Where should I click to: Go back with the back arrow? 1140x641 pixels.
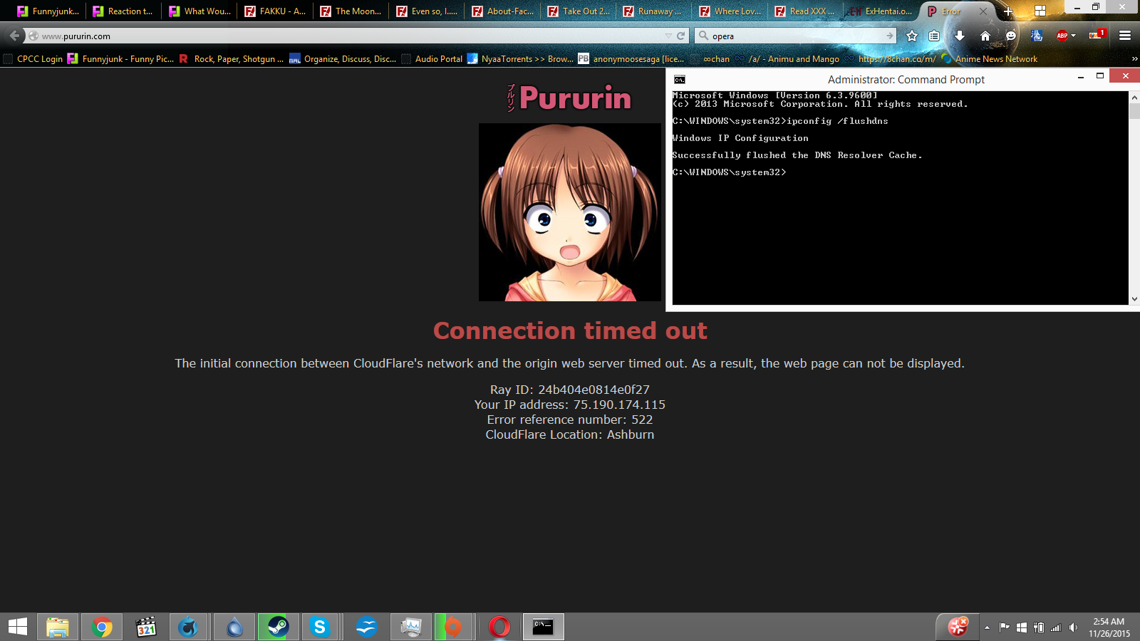pos(15,36)
